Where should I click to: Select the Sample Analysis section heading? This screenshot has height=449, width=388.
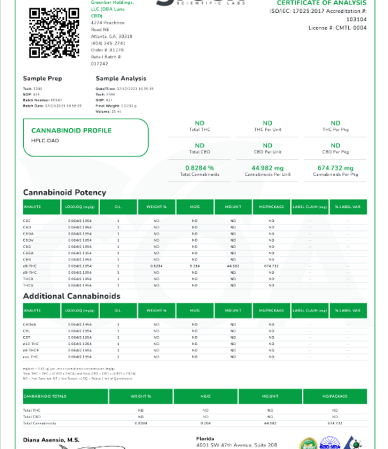click(x=121, y=78)
